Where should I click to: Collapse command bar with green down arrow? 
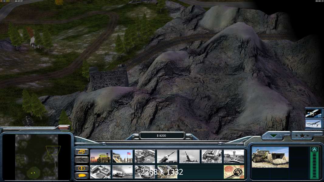(274, 136)
